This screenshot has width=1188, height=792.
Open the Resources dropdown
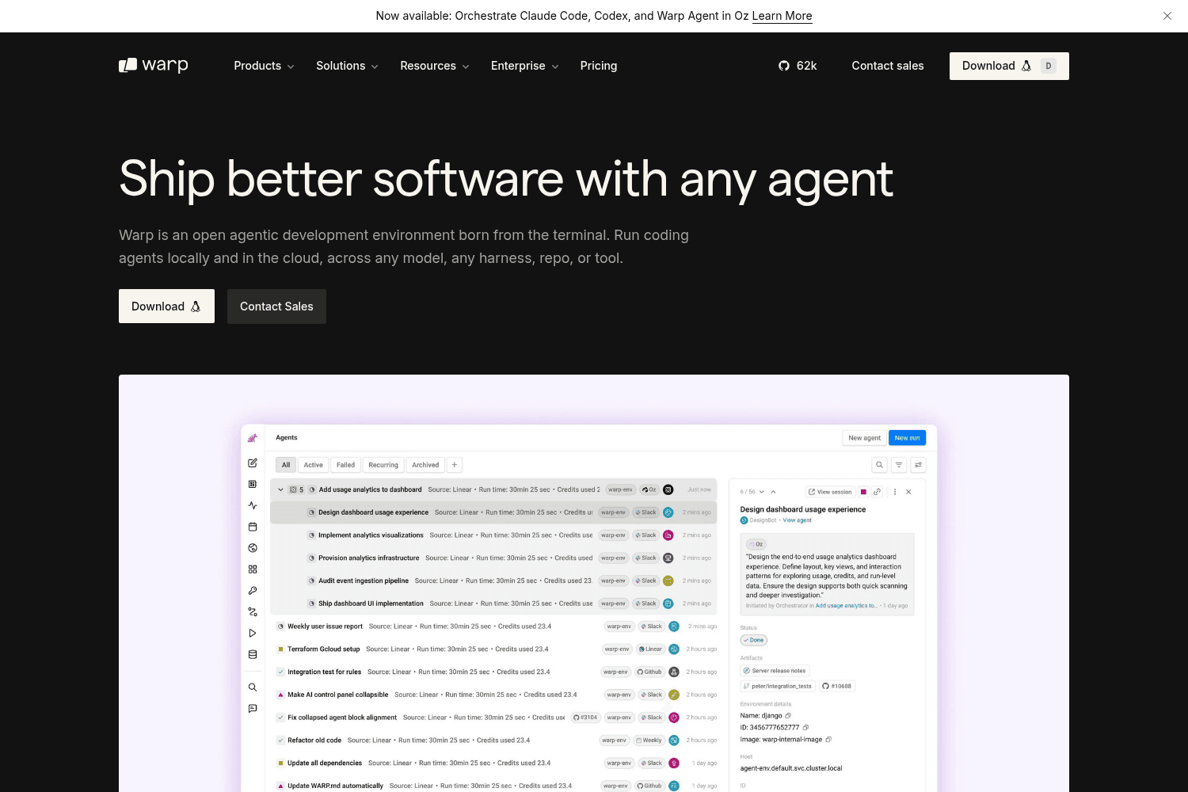point(435,66)
